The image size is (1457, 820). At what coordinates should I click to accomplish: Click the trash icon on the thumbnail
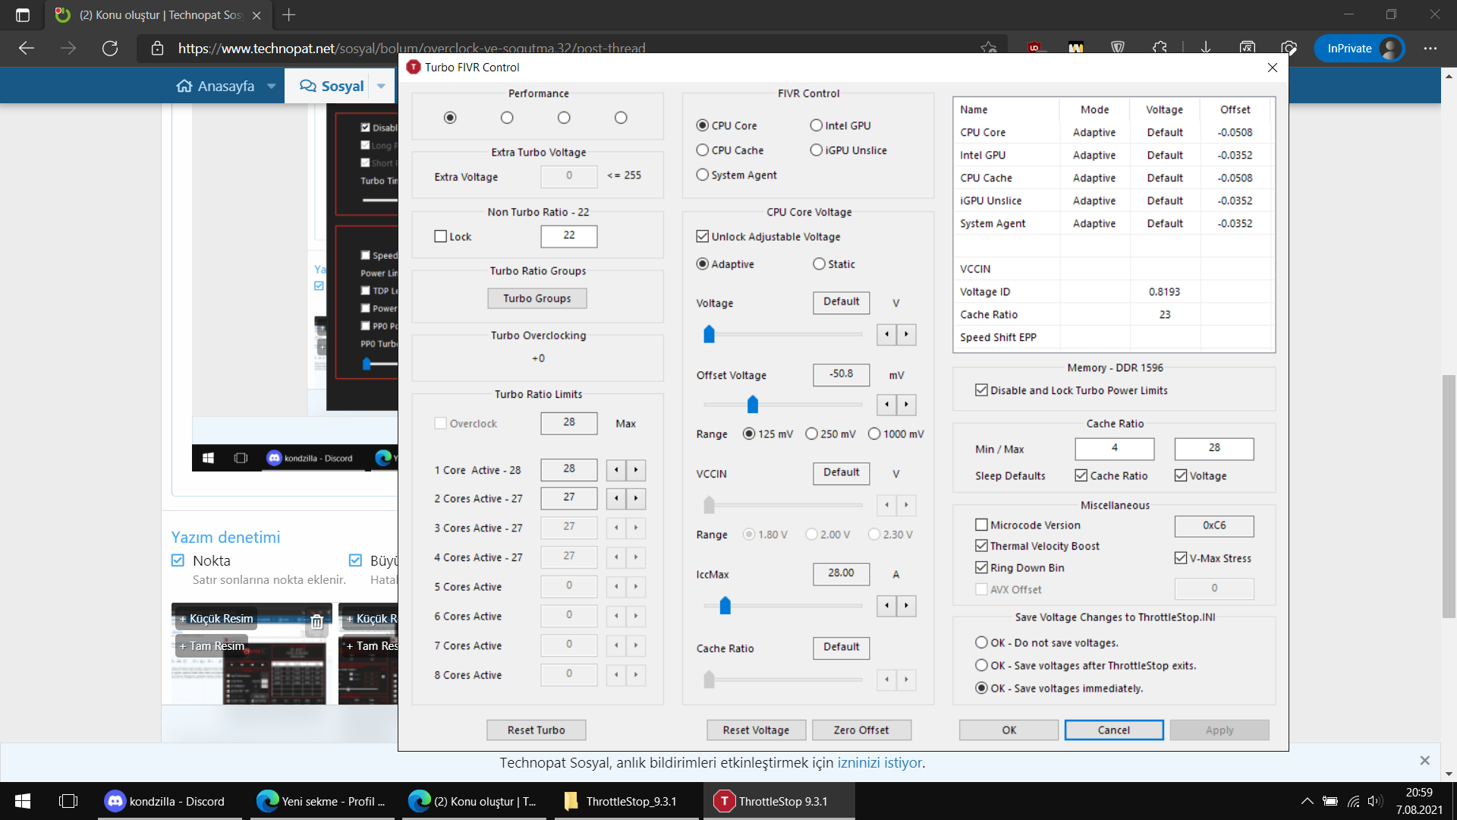316,623
